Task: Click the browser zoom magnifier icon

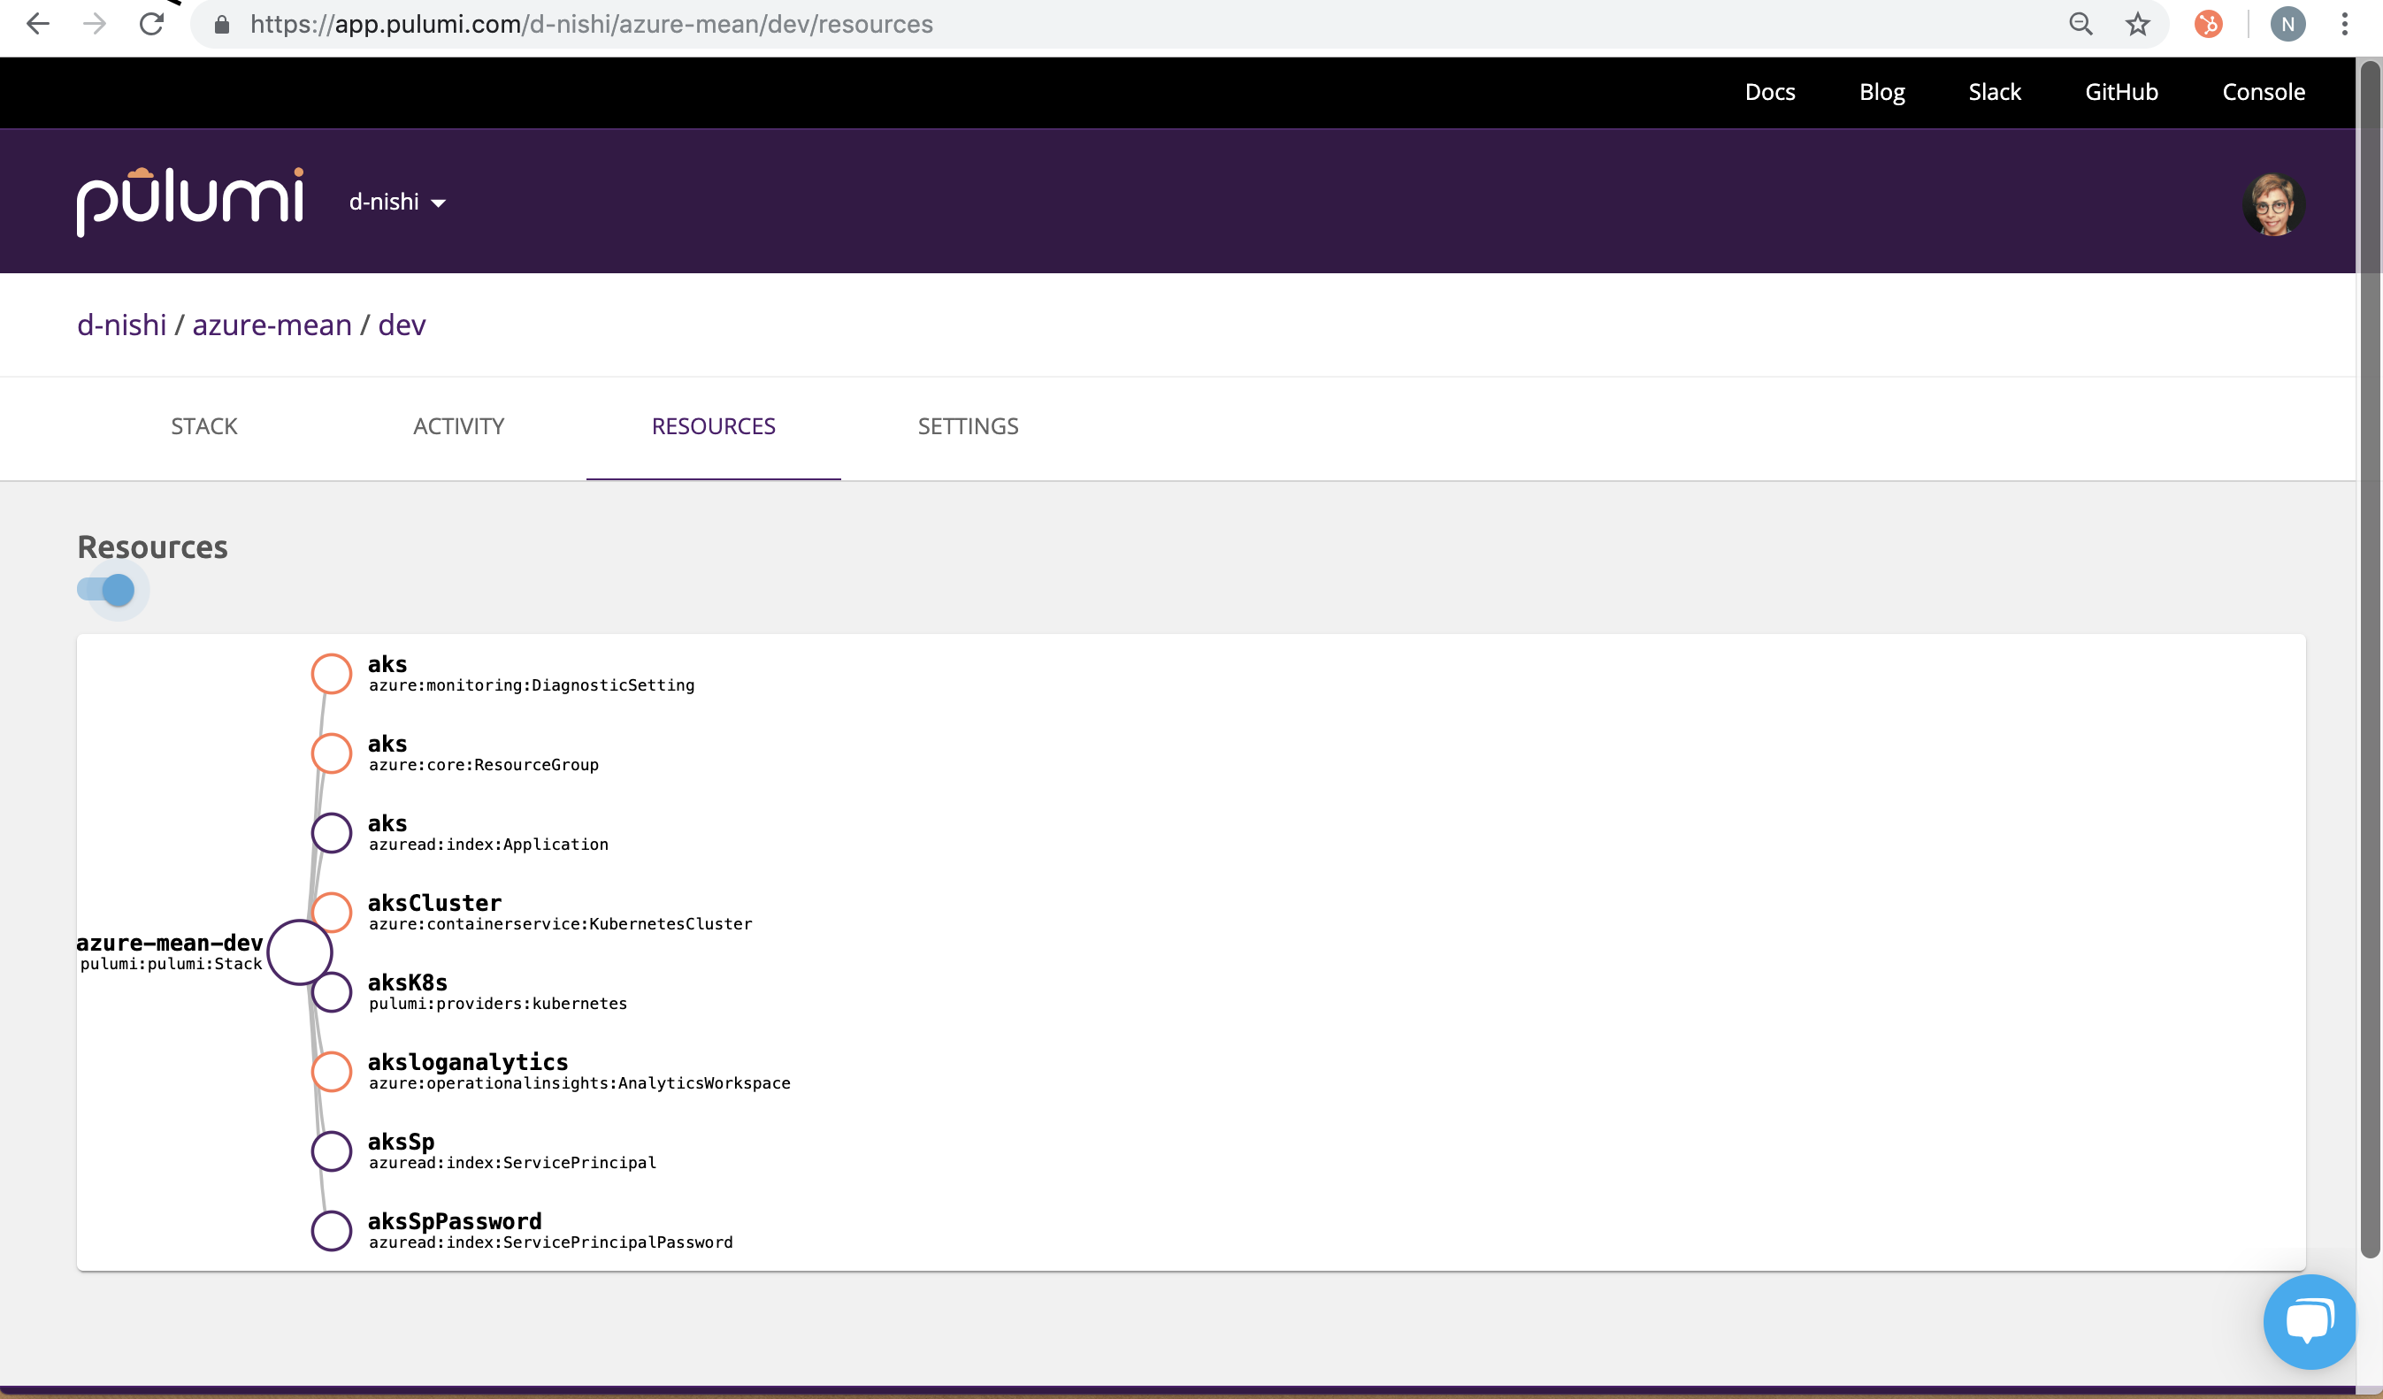Action: (2080, 24)
